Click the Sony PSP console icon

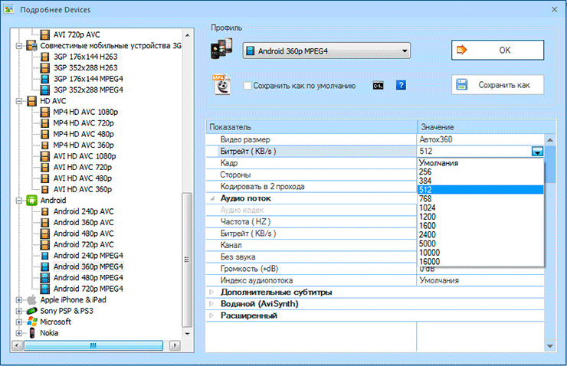point(32,311)
